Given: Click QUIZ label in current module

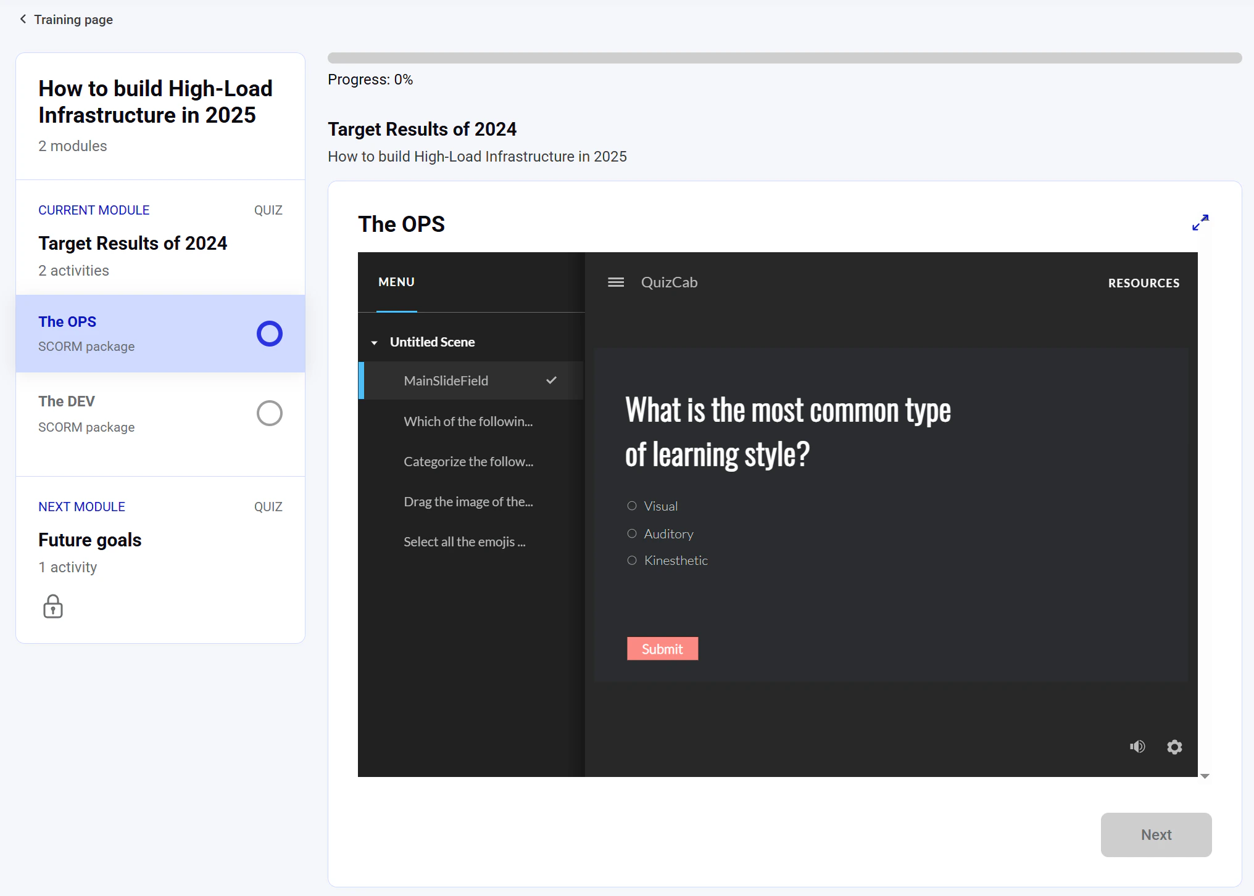Looking at the screenshot, I should pyautogui.click(x=268, y=210).
